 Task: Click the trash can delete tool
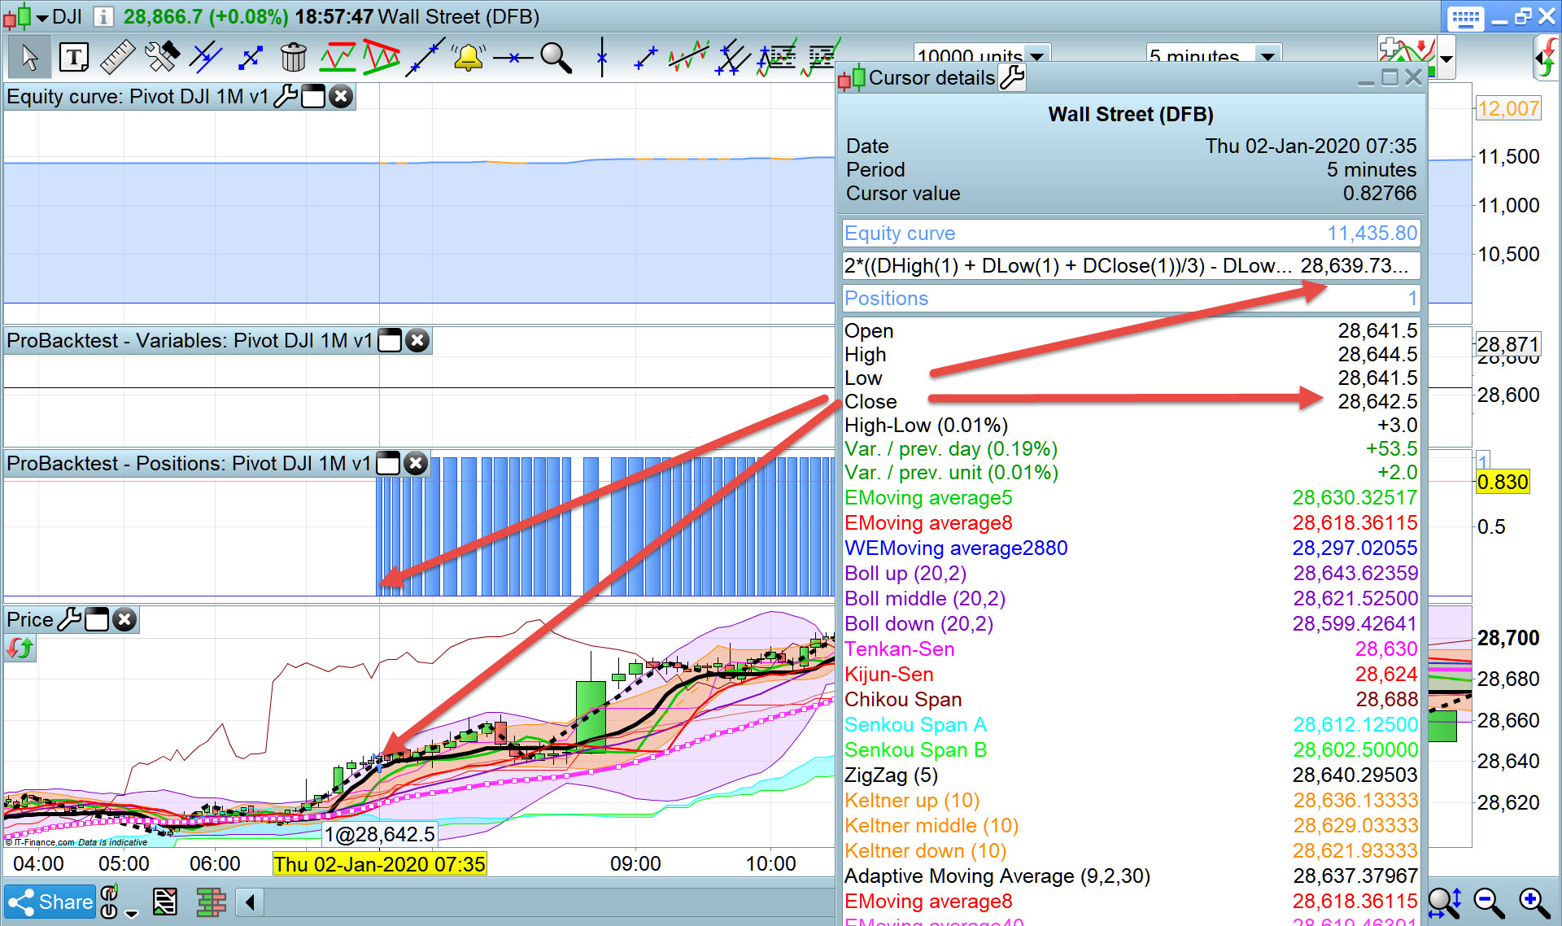[293, 58]
